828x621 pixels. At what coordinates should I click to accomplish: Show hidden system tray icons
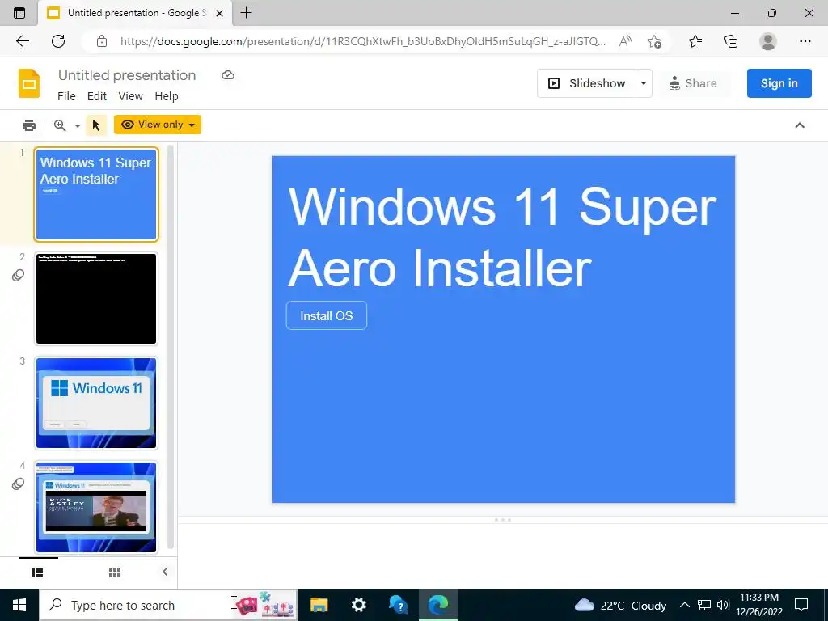[684, 605]
